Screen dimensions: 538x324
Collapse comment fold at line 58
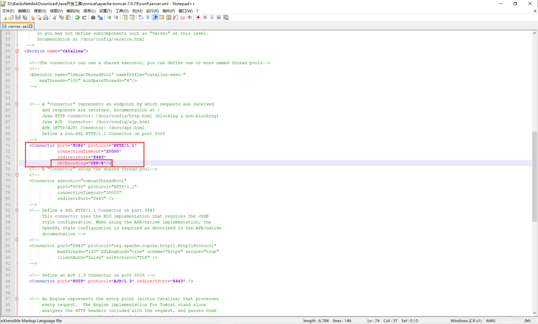tap(17, 69)
